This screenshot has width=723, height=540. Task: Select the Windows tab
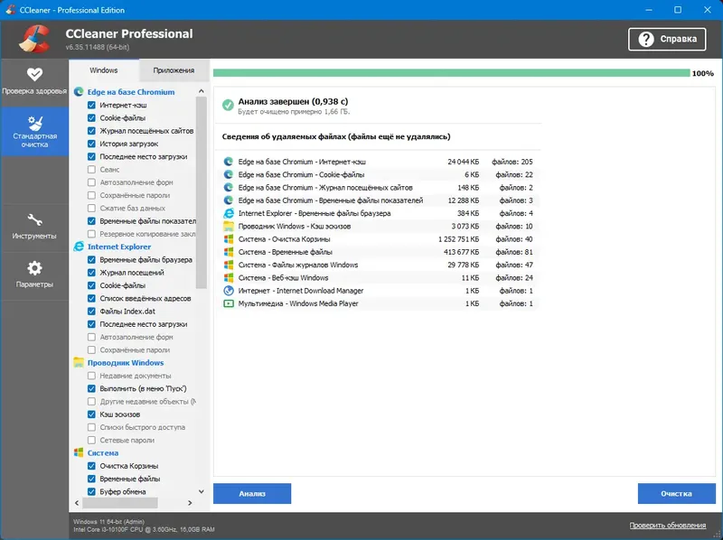coord(102,69)
